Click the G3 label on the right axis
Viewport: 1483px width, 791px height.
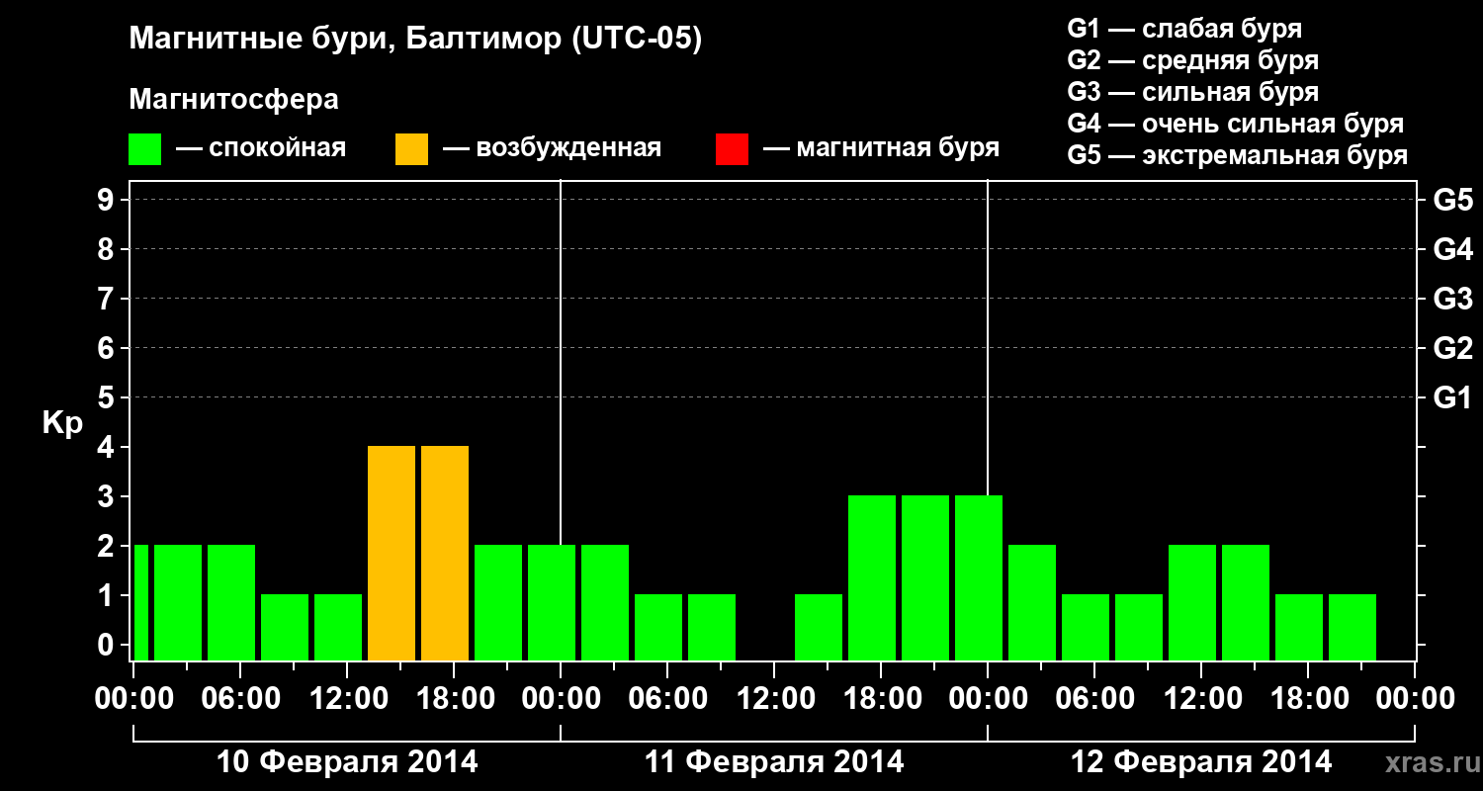(1452, 300)
